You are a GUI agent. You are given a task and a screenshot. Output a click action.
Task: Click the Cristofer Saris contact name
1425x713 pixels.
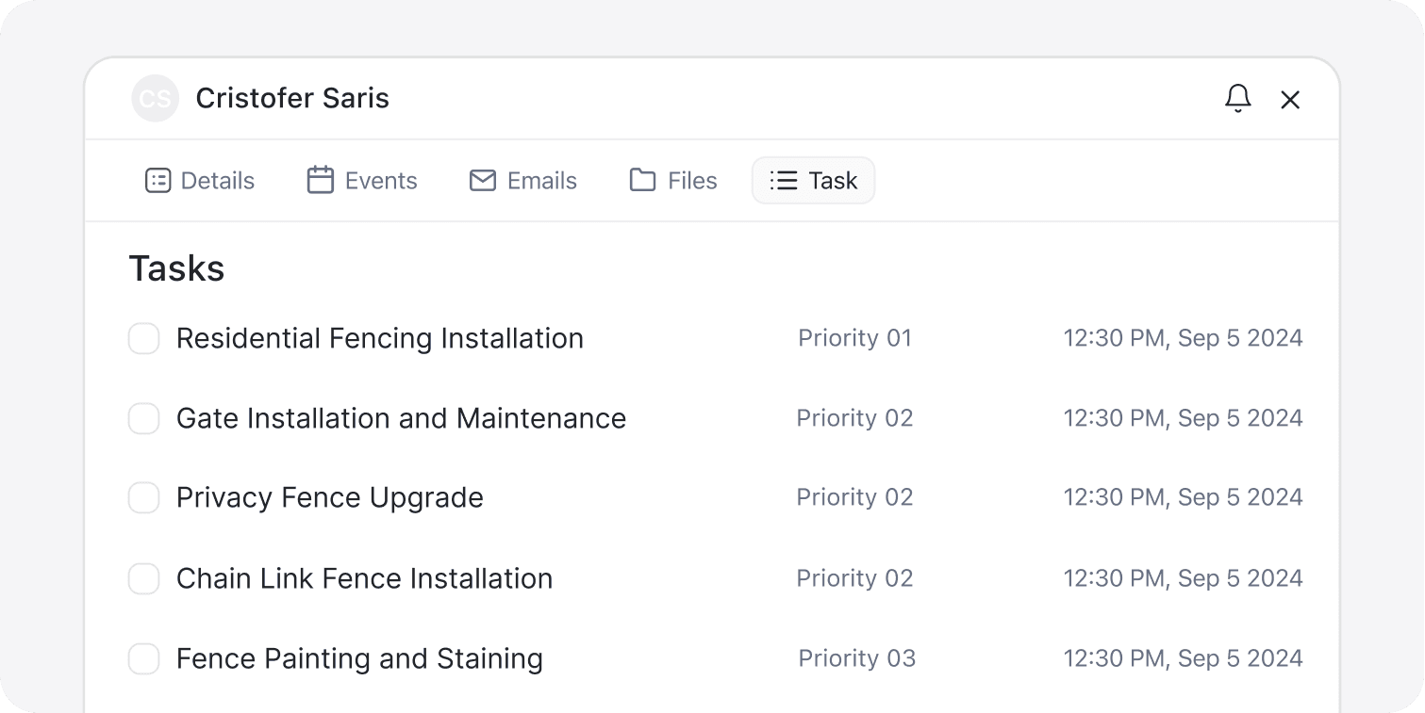pyautogui.click(x=292, y=99)
